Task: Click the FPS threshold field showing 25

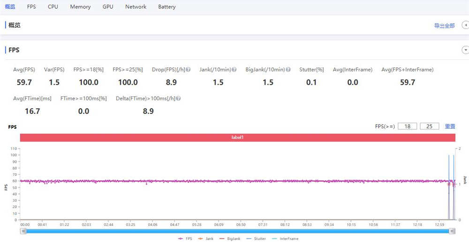Action: 430,126
